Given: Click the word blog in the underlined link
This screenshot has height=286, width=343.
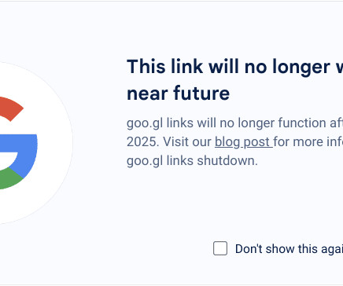Looking at the screenshot, I should pyautogui.click(x=227, y=142).
